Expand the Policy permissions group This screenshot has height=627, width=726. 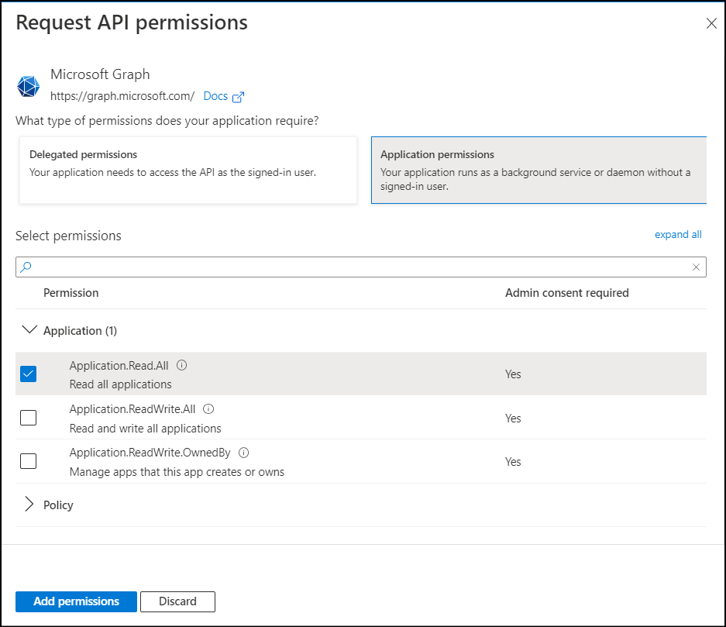pos(29,504)
